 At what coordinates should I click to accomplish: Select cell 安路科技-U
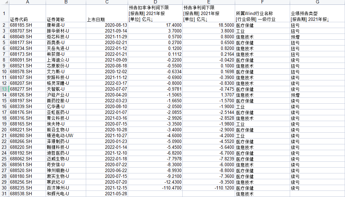(x=66, y=77)
